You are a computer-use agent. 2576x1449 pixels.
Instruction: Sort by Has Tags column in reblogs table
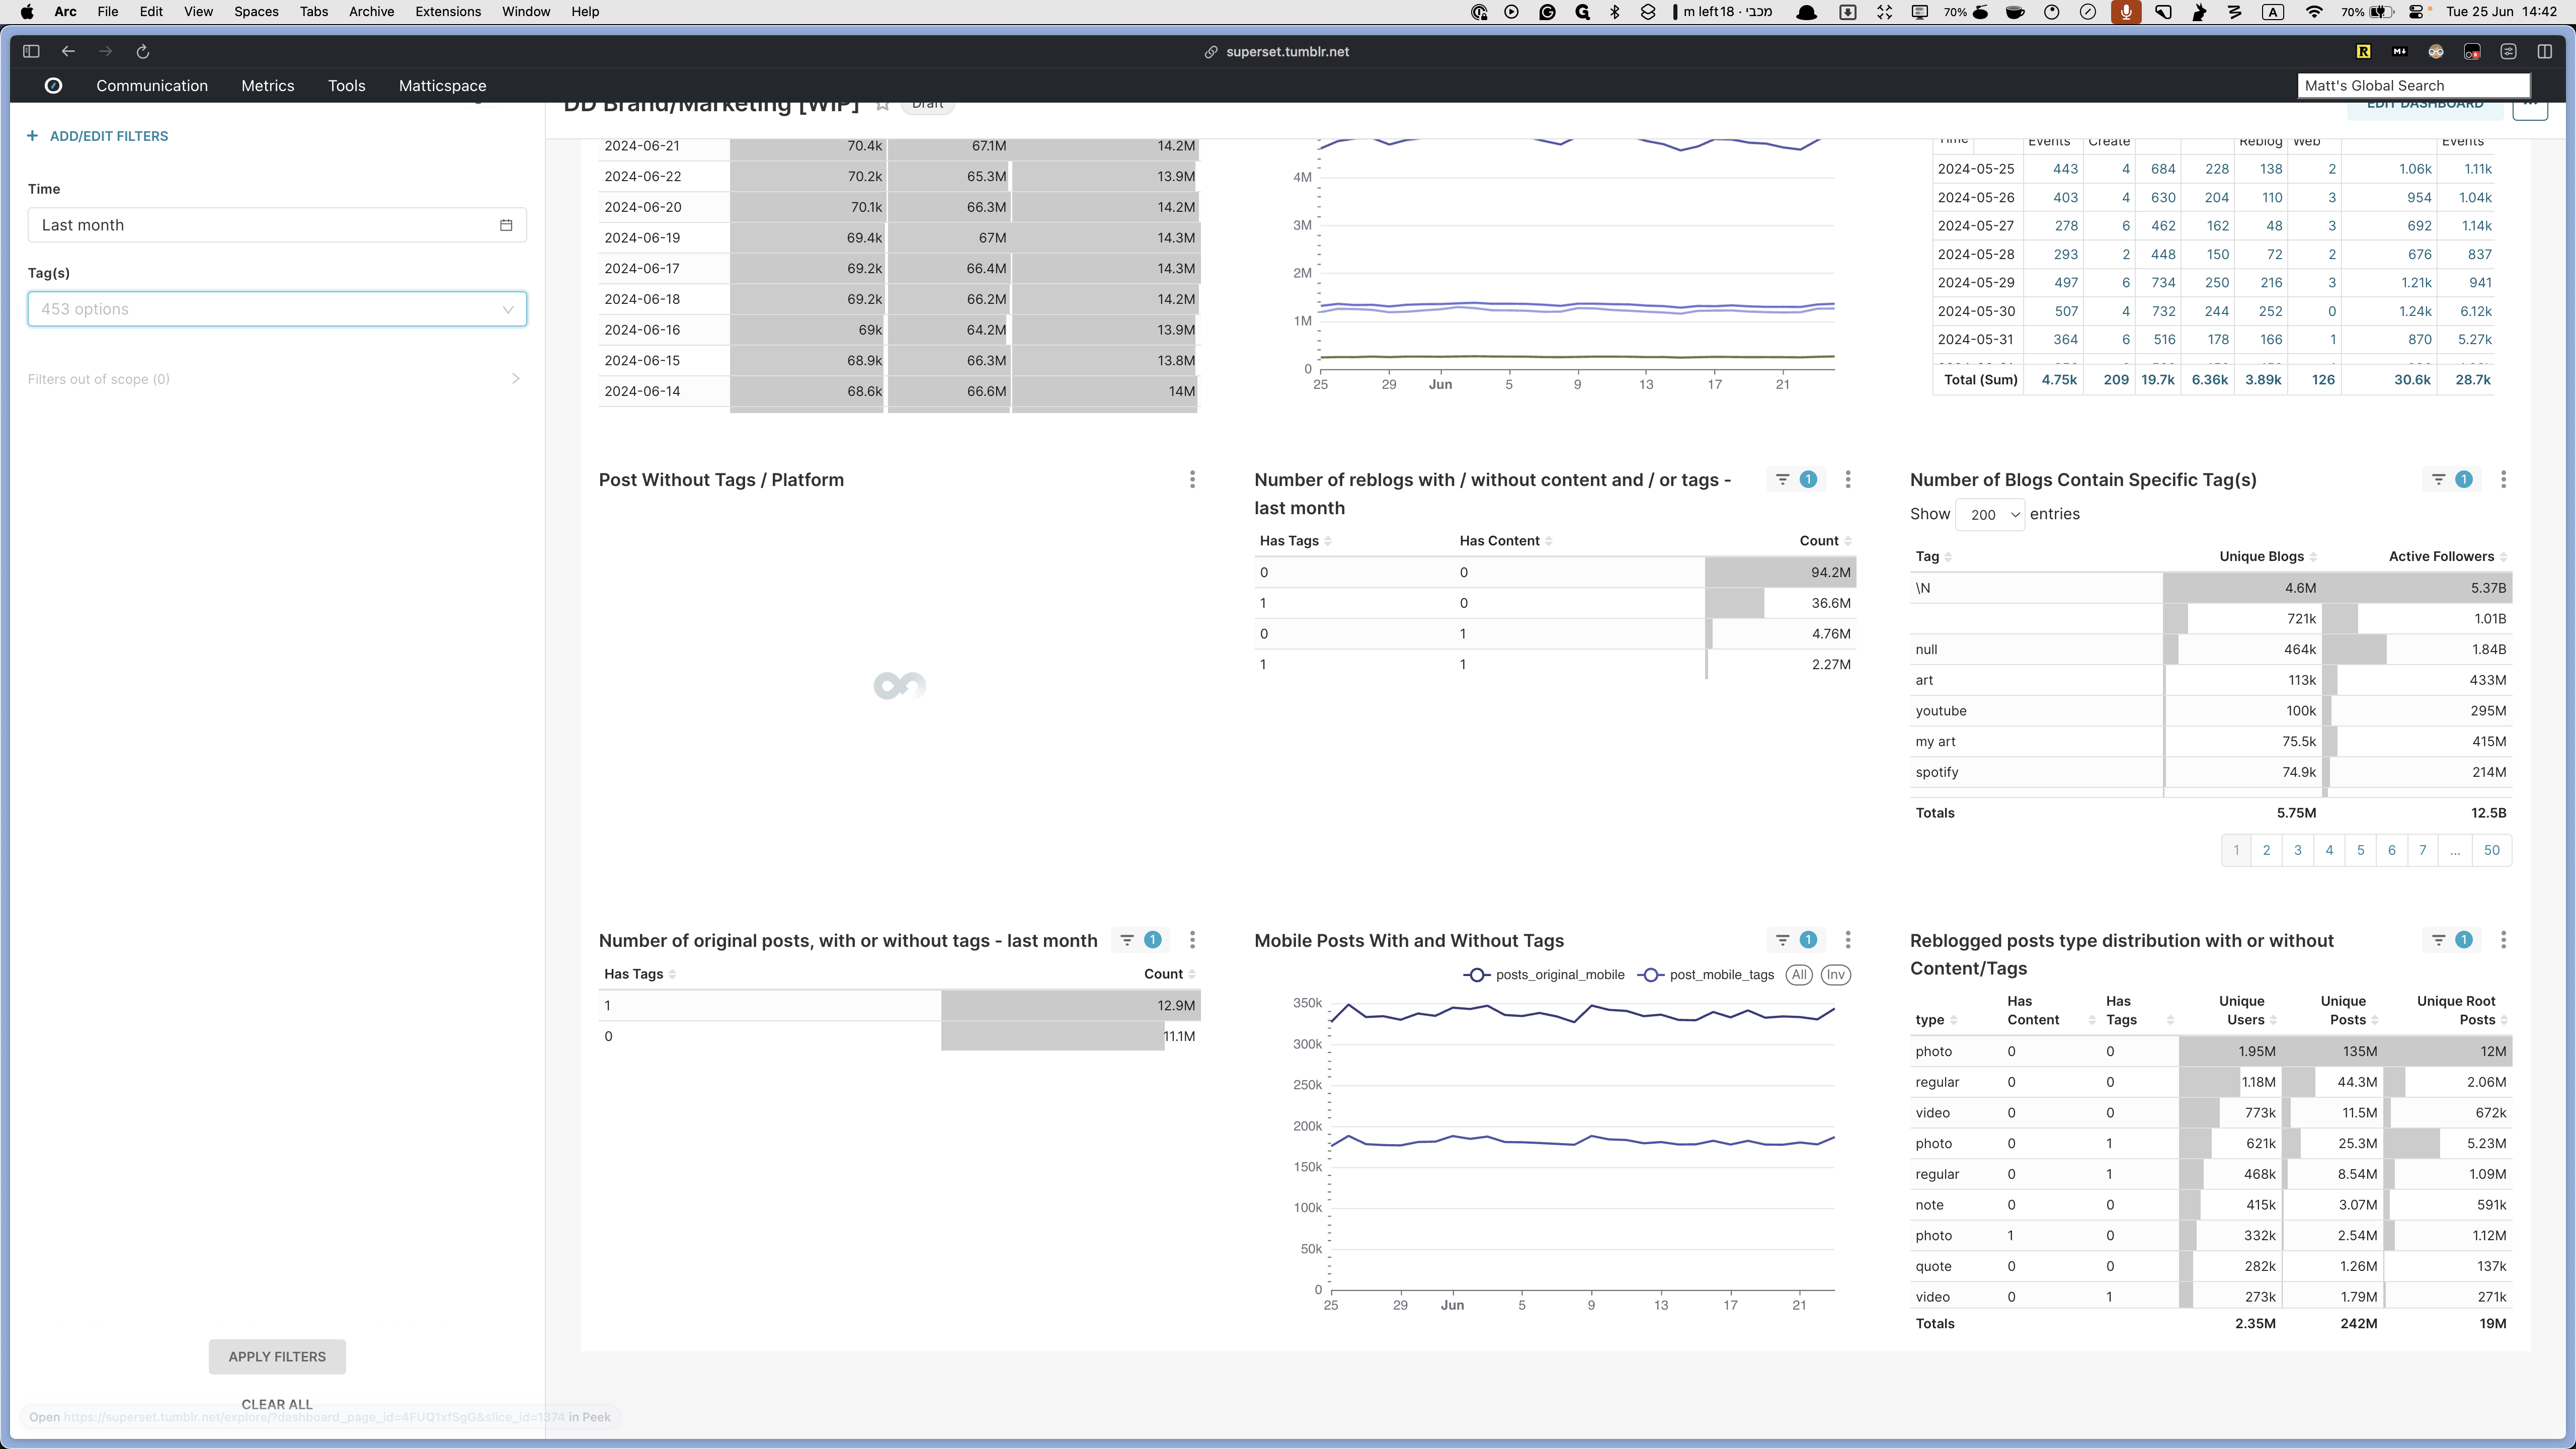pos(1295,541)
